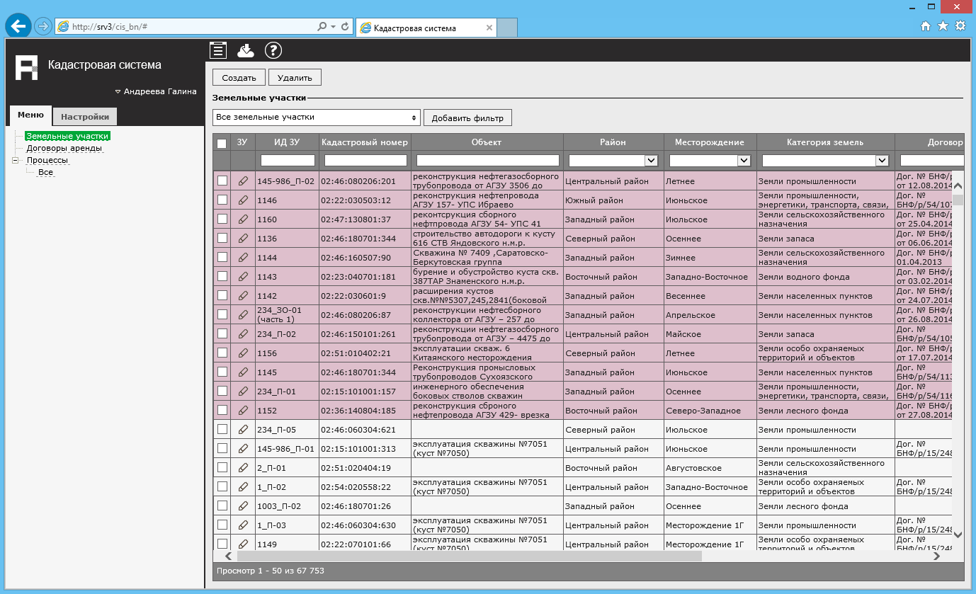Open the Район column filter dropdown
Screen dimensions: 976x594
[613, 161]
